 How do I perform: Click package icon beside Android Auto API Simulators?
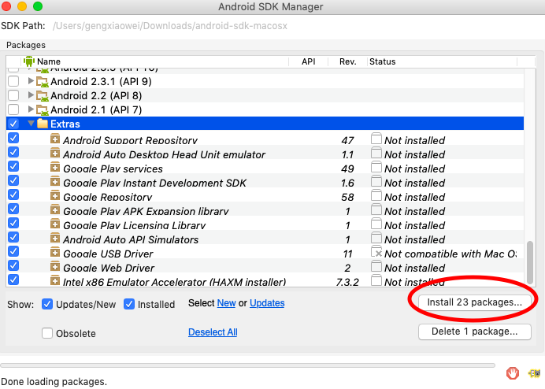tap(55, 238)
